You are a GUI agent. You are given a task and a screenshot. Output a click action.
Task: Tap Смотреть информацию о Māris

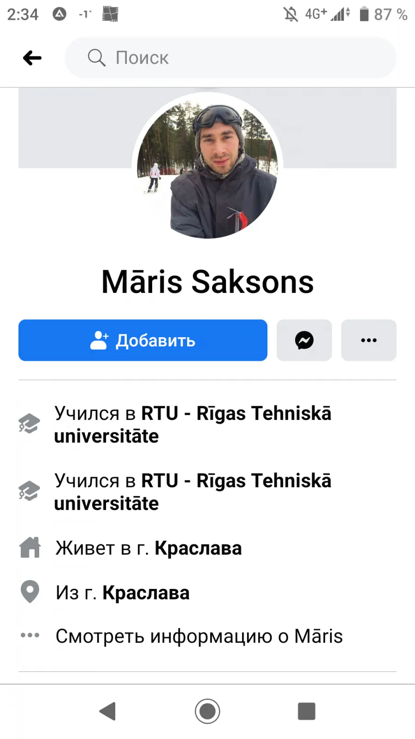pos(199,636)
